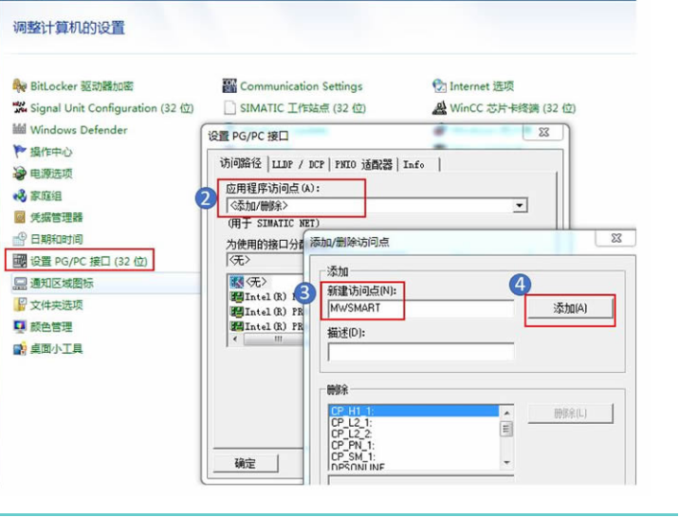This screenshot has width=679, height=517.
Task: Select CP_L2_1: in delete list
Action: 413,422
